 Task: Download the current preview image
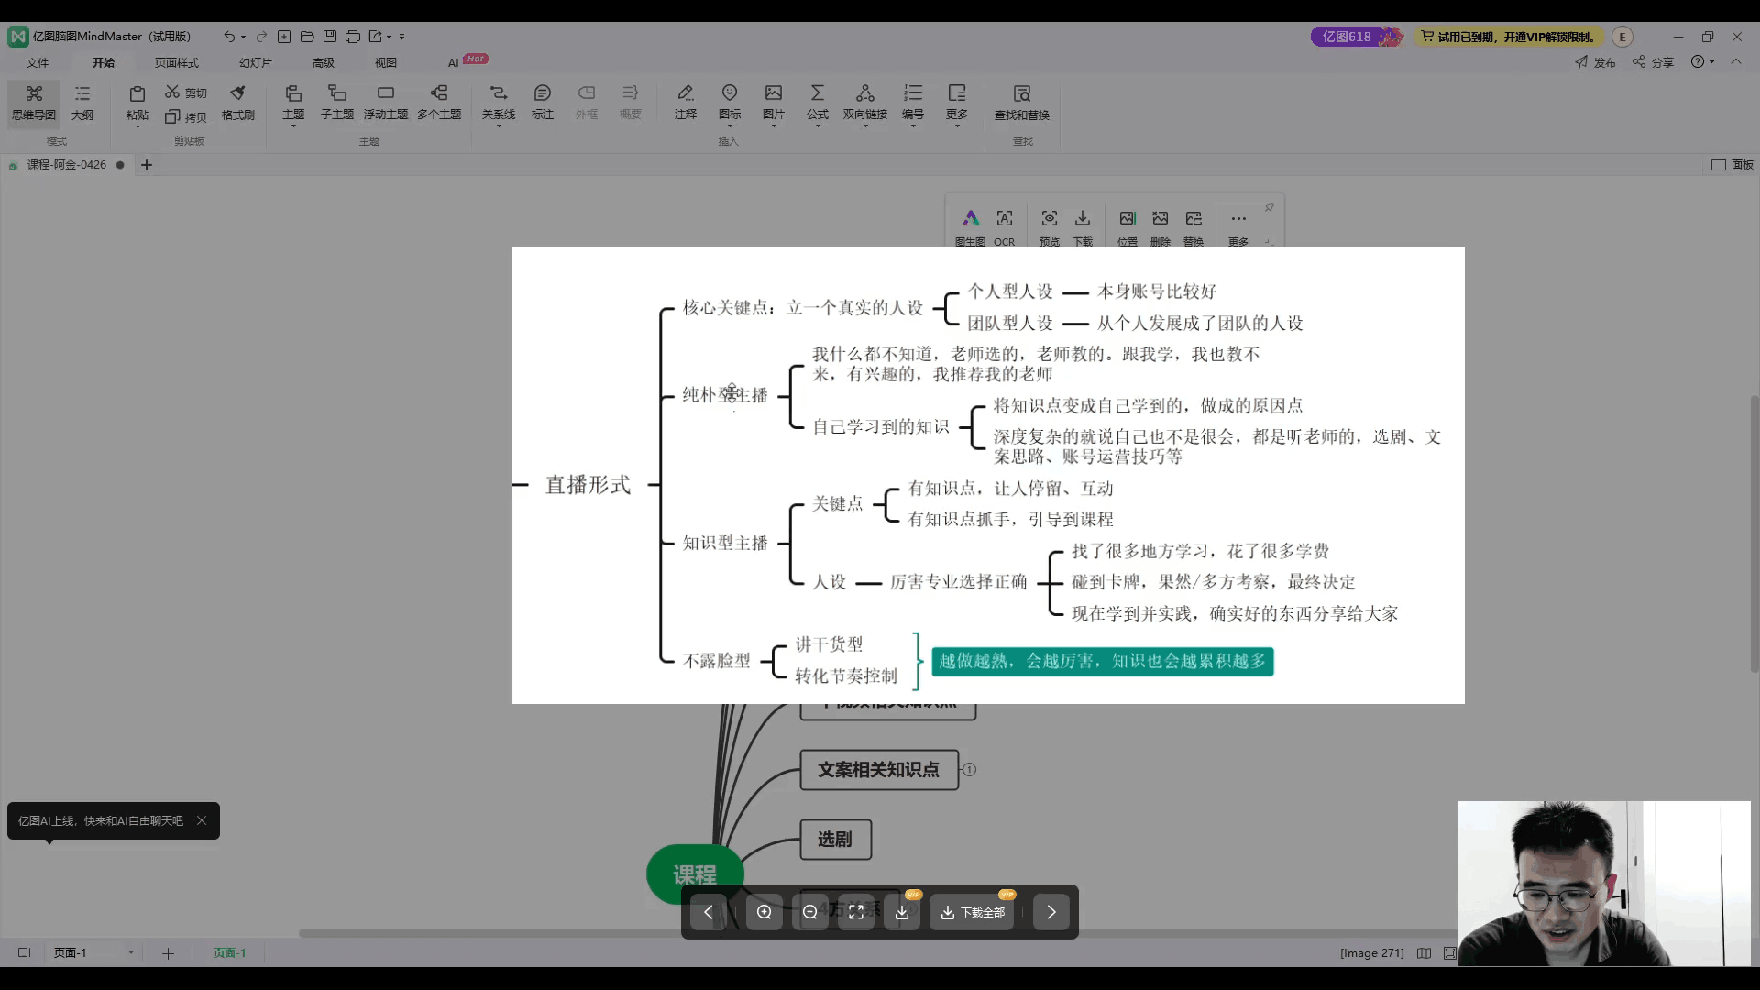point(902,912)
